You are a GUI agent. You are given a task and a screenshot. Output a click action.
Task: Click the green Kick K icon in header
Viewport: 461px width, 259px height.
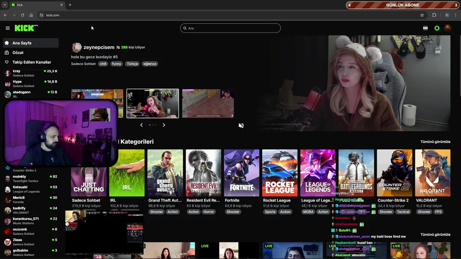point(437,28)
